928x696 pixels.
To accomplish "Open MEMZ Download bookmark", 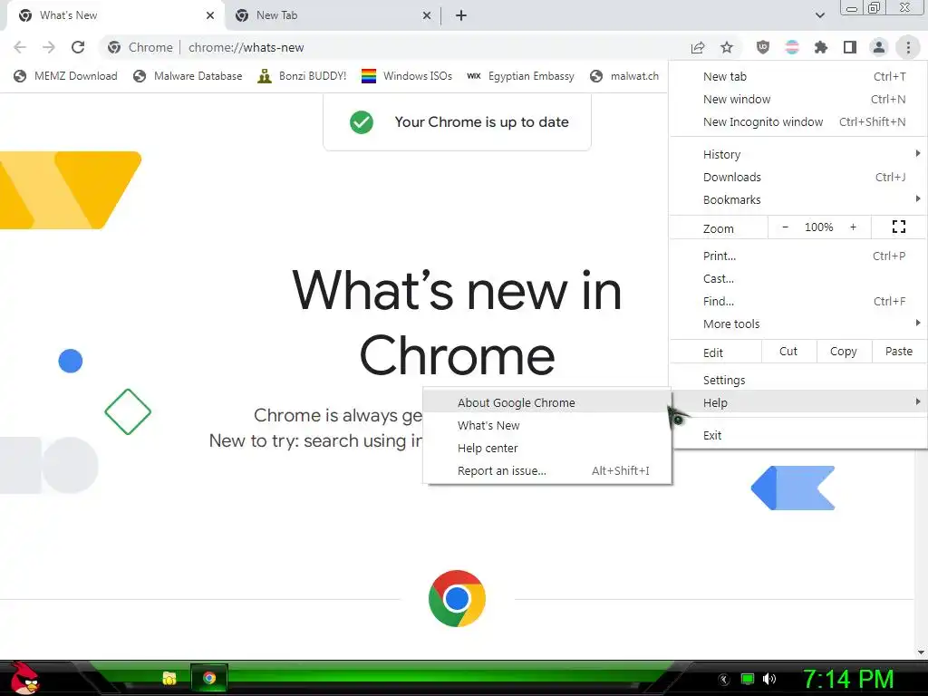I will (x=65, y=76).
